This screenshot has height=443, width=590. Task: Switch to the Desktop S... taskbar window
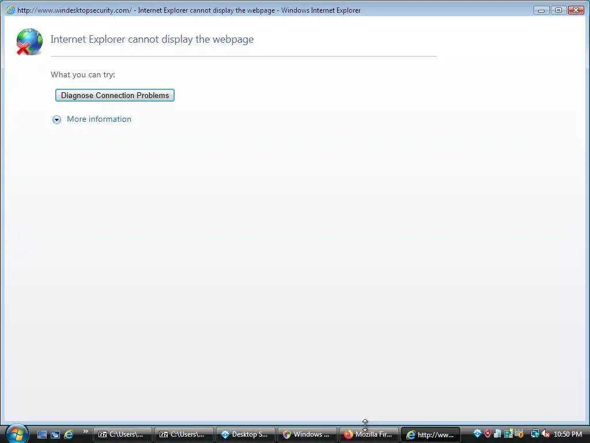click(245, 434)
